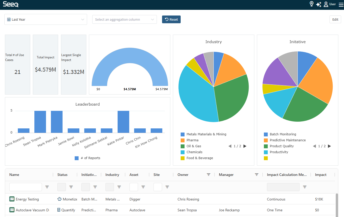Sort table by Impact column header
The image size is (344, 217).
(x=320, y=175)
